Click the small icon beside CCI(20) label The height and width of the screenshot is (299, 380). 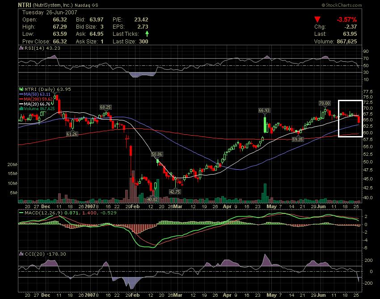coord(21,254)
